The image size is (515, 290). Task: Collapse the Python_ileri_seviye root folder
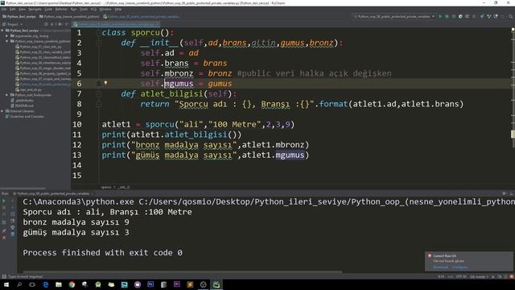click(2, 31)
